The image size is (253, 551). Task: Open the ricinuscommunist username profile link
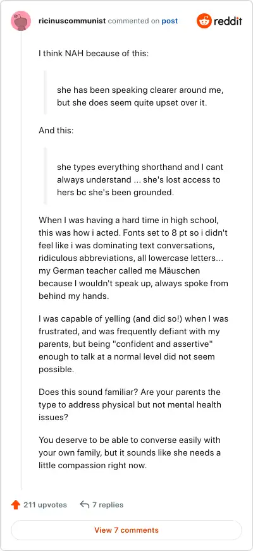pyautogui.click(x=72, y=21)
